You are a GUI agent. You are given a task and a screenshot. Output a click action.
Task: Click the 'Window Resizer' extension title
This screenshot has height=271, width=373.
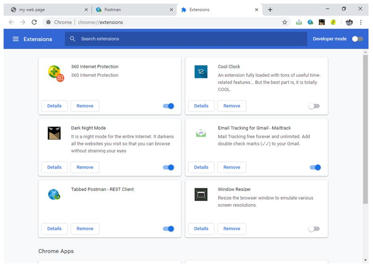point(234,189)
